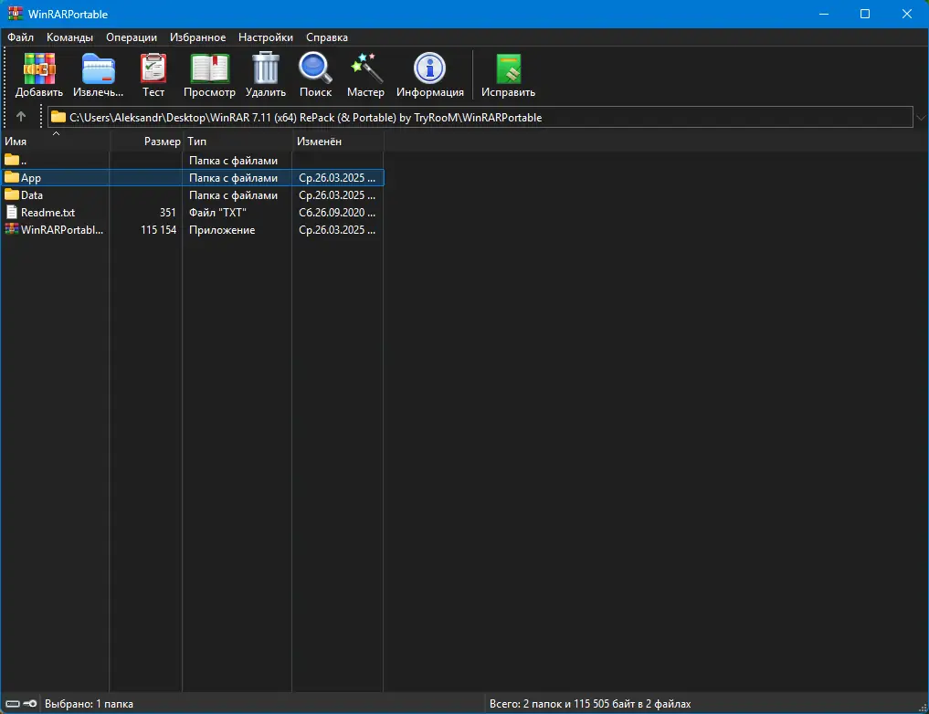This screenshot has width=929, height=714.
Task: Click the size value 351
Action: point(168,212)
